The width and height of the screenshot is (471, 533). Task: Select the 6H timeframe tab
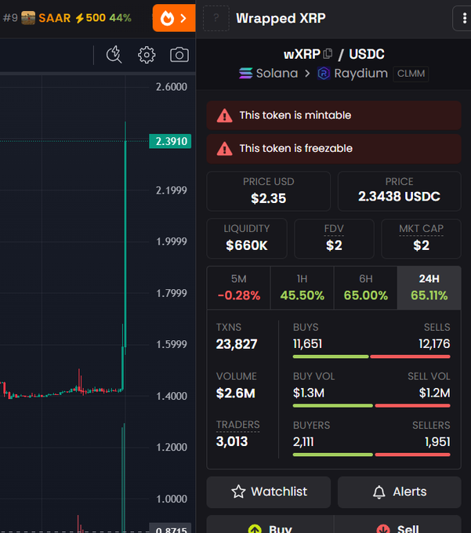click(x=366, y=288)
